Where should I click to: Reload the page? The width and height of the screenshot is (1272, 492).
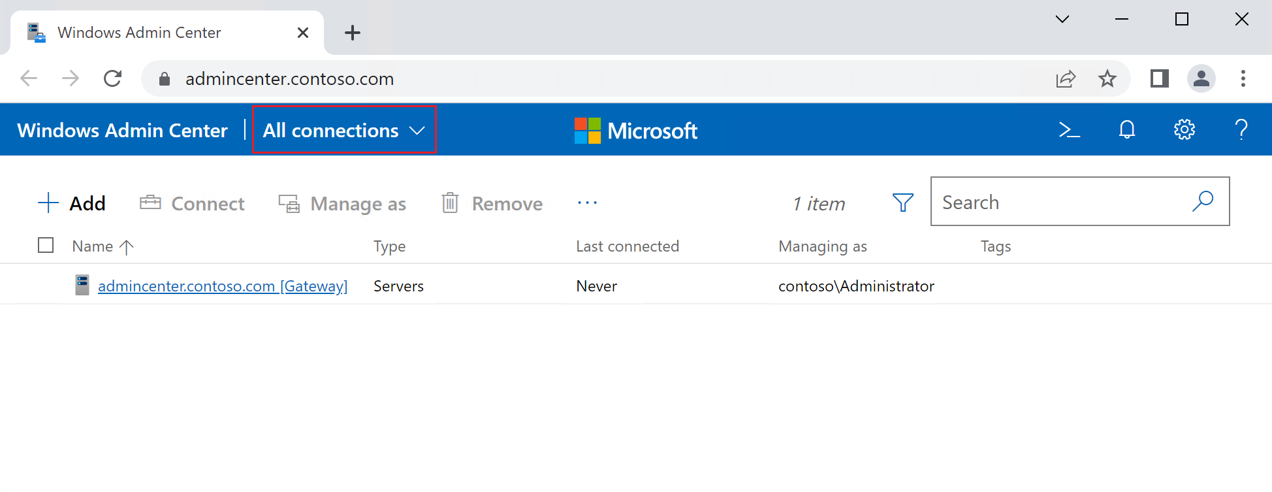pos(113,78)
